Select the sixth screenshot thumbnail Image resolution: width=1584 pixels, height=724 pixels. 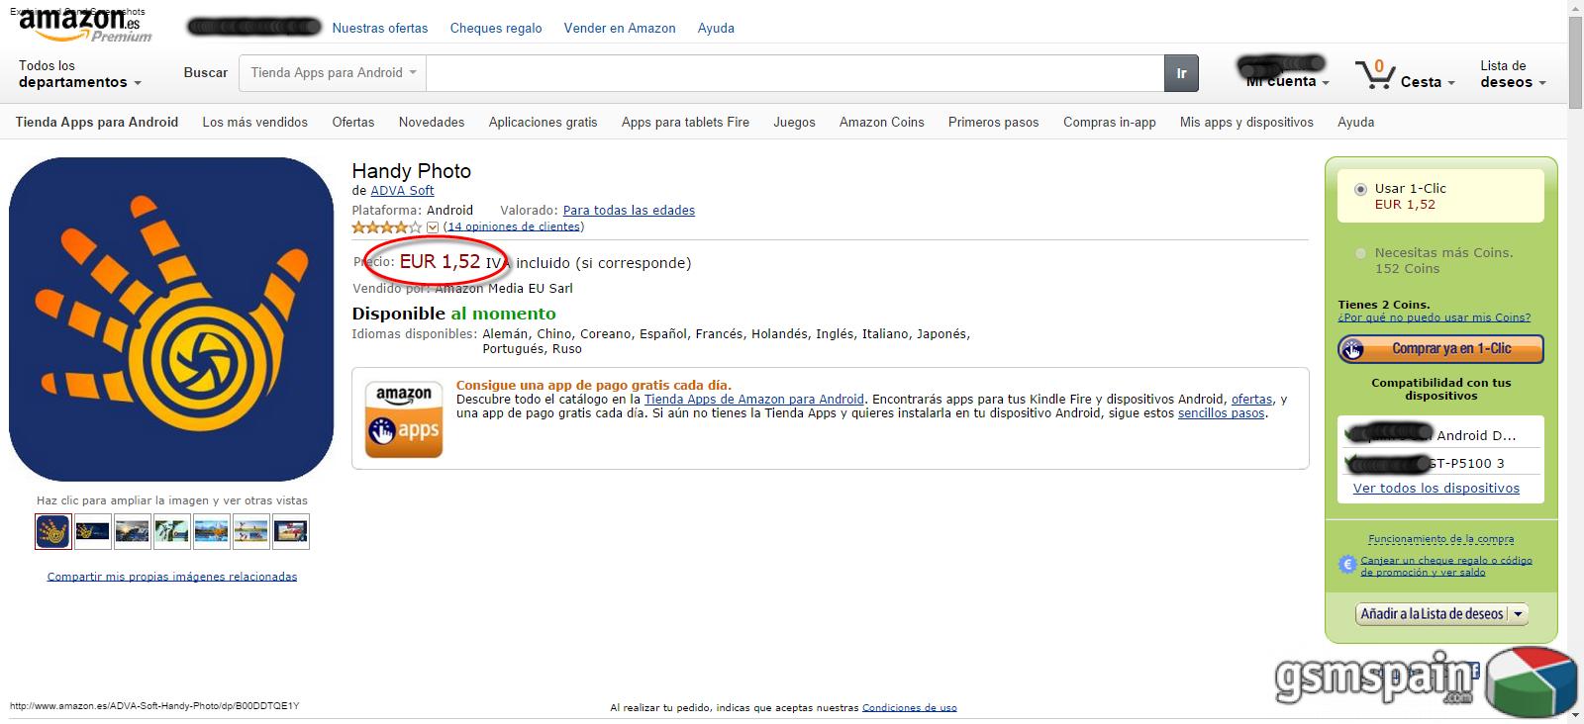251,531
